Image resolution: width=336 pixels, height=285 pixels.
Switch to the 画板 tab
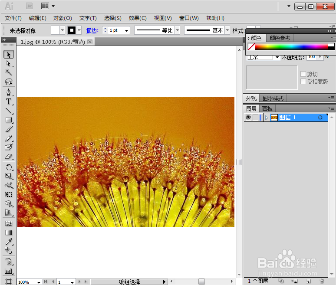267,108
